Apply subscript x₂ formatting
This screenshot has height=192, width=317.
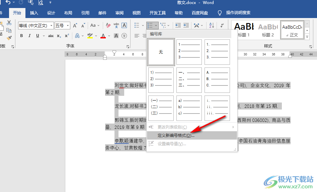pyautogui.click(x=59, y=36)
